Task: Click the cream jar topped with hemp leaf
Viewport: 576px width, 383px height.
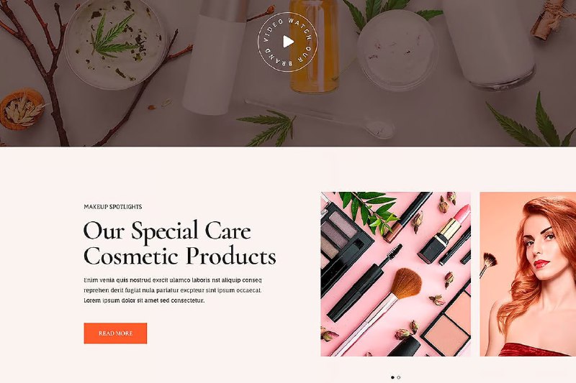Action: click(115, 43)
